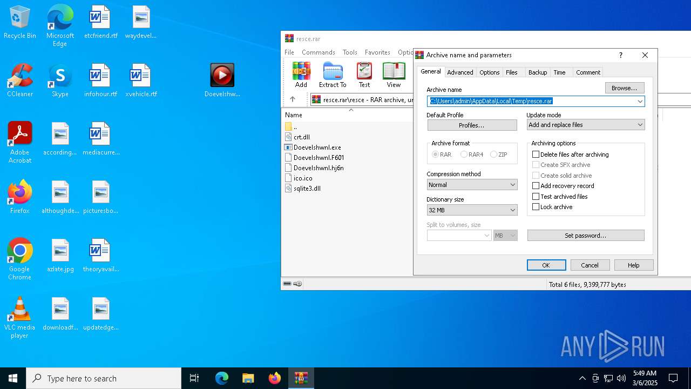Switch to the Backup tab
Viewport: 691px width, 389px height.
(538, 72)
